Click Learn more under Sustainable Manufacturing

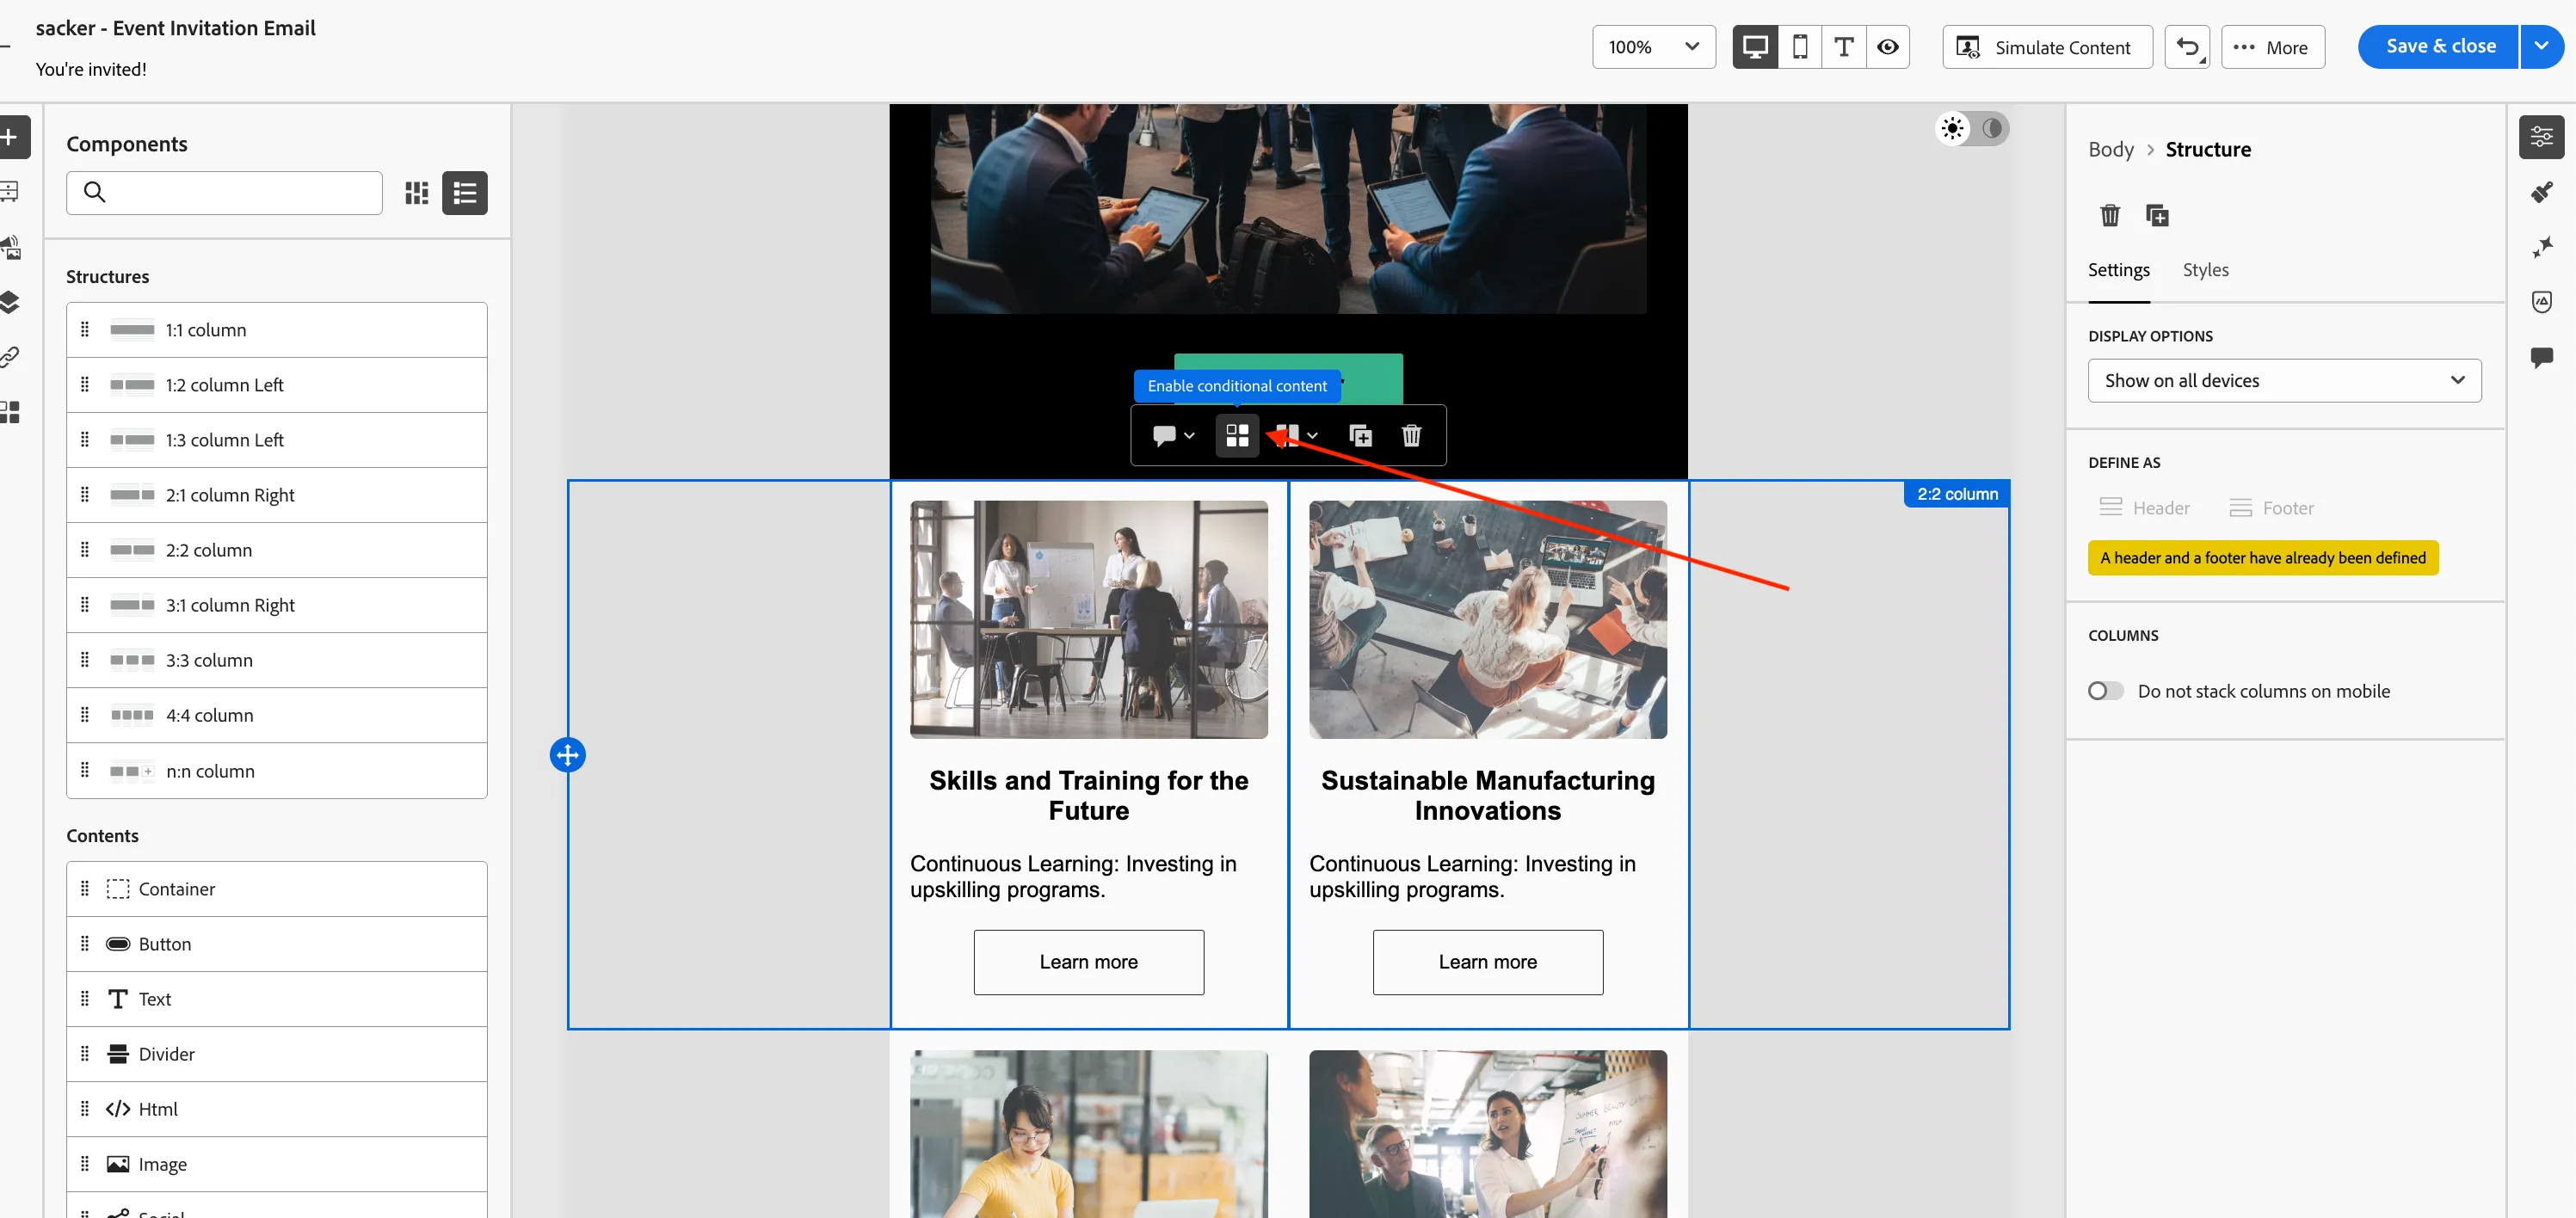[x=1487, y=962]
